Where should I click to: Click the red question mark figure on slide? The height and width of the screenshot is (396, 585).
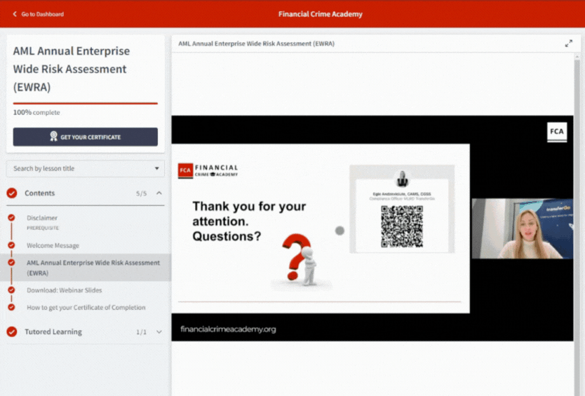(x=300, y=260)
